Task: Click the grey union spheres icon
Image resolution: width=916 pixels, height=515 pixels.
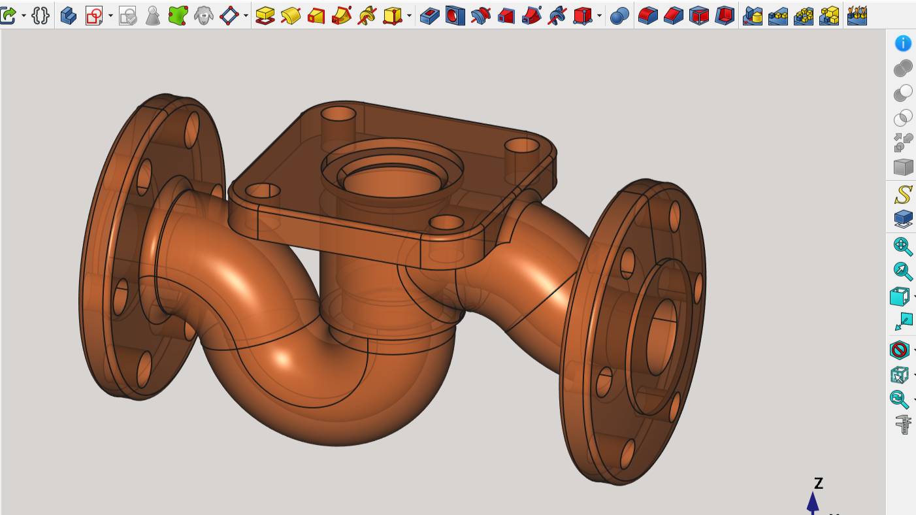Action: (903, 68)
